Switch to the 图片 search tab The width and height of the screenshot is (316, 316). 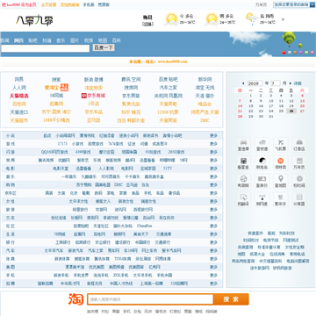pyautogui.click(x=75, y=40)
